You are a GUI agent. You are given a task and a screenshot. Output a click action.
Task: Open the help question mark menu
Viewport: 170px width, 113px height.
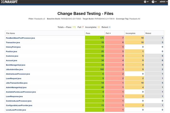pyautogui.click(x=154, y=2)
